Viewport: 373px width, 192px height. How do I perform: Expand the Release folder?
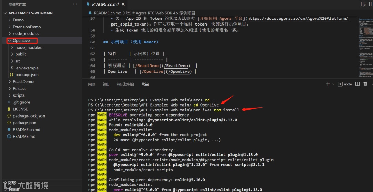pos(19,89)
